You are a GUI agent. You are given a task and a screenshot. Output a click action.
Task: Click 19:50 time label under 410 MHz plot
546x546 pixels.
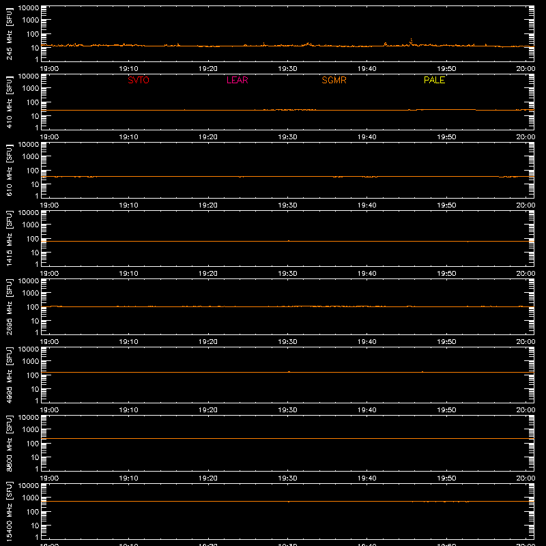click(x=446, y=137)
